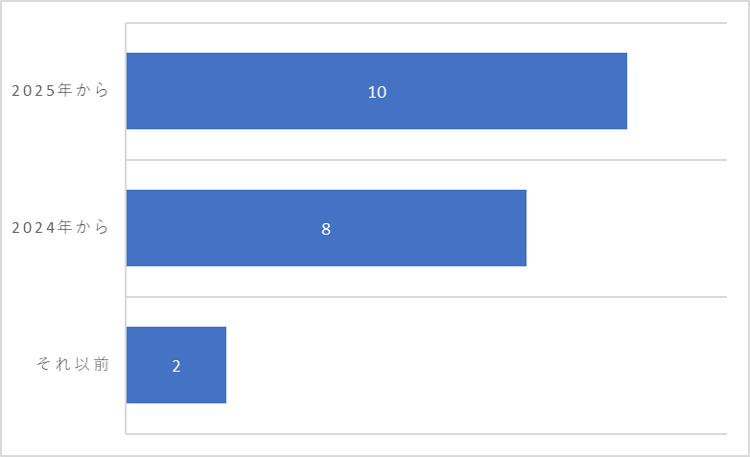
Task: Click the data label 10
Action: click(x=377, y=92)
